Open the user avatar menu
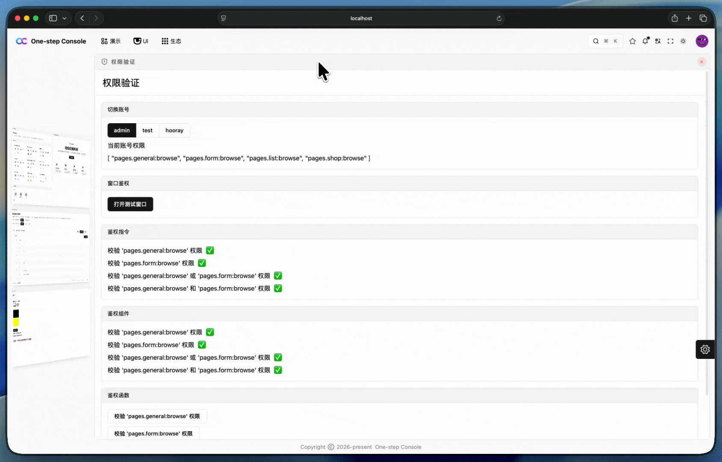Viewport: 722px width, 462px height. click(702, 41)
